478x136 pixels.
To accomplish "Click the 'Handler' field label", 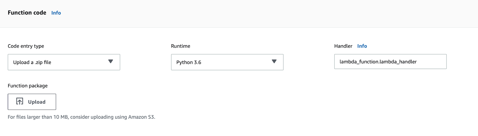I will click(343, 46).
